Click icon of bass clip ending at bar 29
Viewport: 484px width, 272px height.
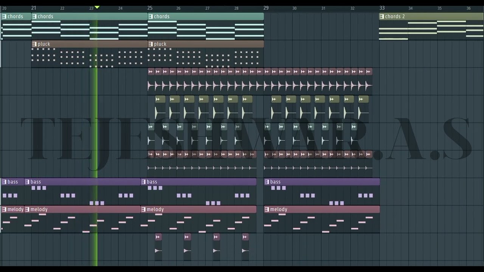click(143, 182)
